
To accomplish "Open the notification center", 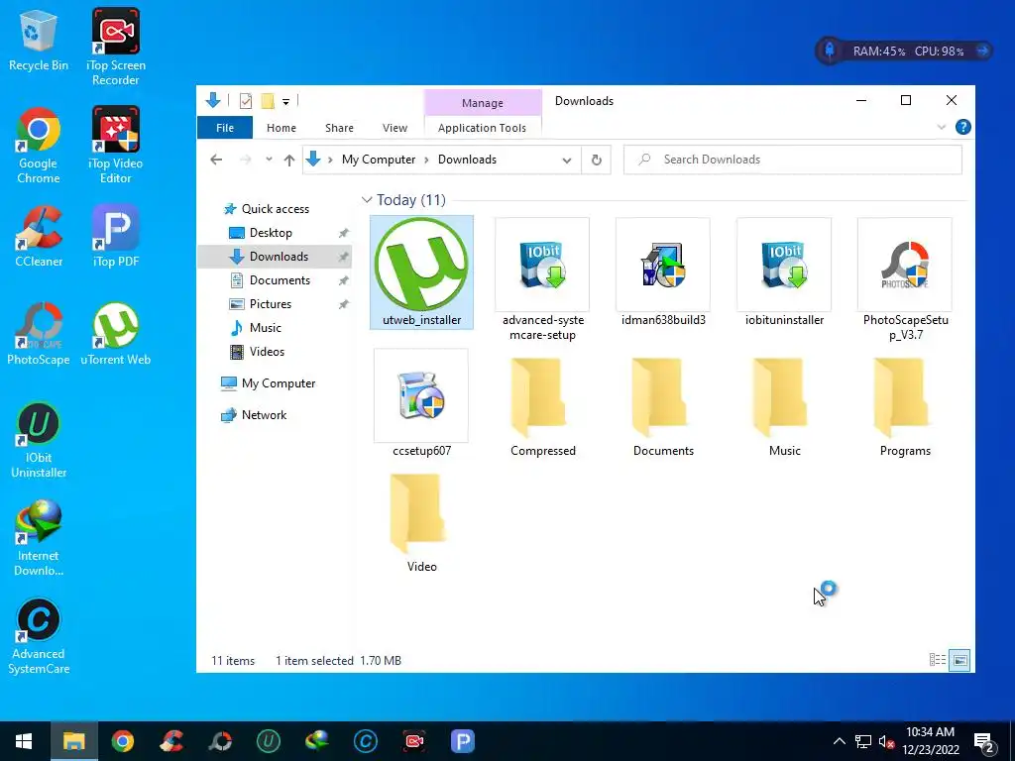I will point(984,742).
